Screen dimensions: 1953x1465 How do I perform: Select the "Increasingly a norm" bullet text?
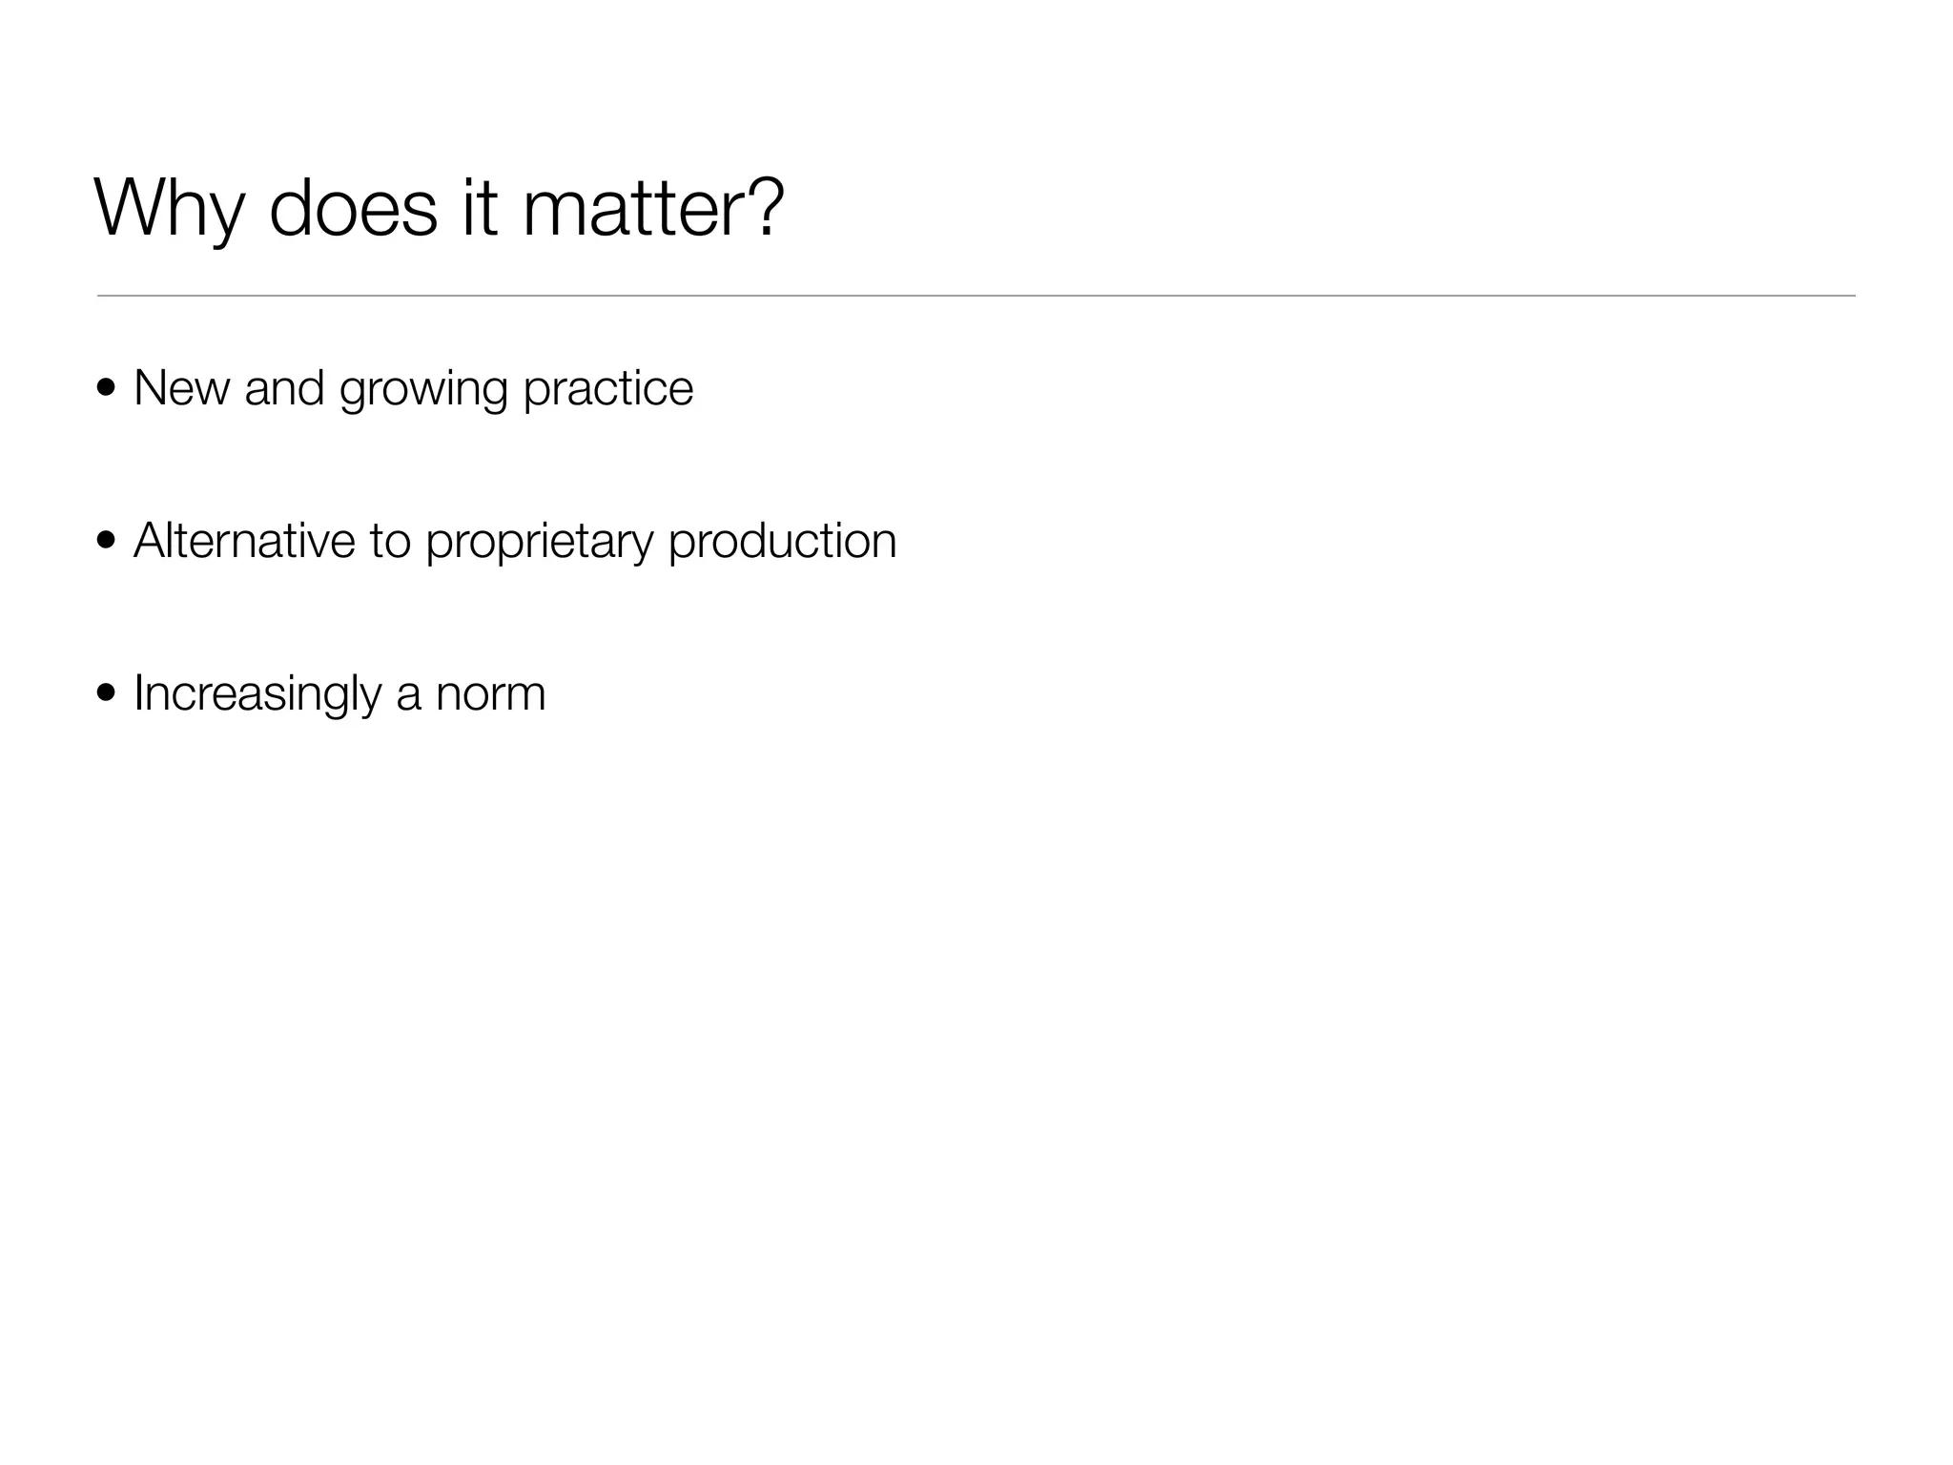pos(339,693)
